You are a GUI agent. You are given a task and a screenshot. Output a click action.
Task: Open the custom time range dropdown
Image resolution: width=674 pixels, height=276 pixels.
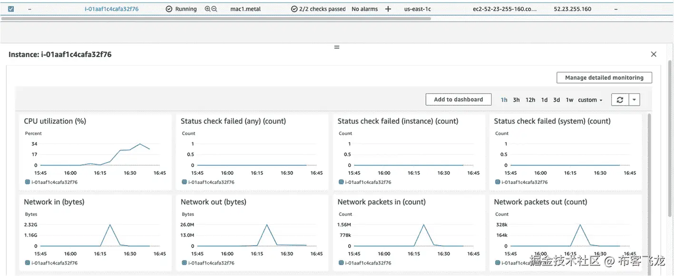pyautogui.click(x=590, y=100)
